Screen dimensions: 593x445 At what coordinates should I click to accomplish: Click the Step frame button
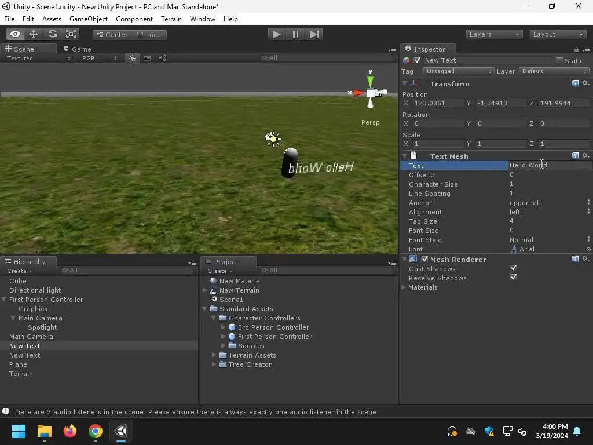pos(314,34)
